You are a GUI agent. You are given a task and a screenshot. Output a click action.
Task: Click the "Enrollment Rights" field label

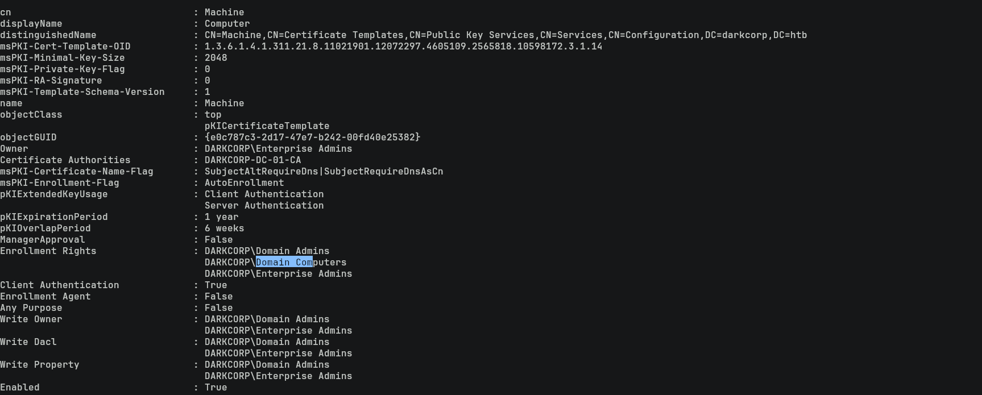[x=48, y=251]
